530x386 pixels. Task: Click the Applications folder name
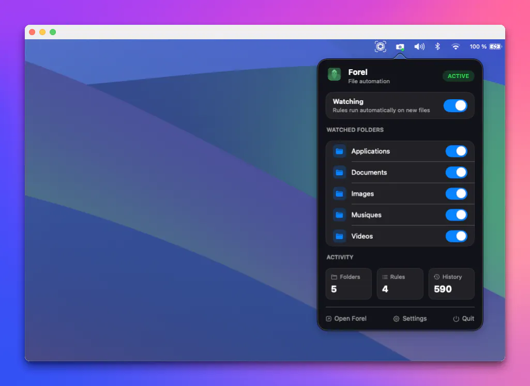point(370,151)
